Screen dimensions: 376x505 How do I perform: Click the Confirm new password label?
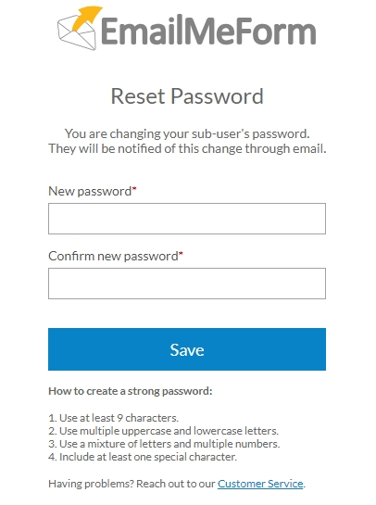[x=113, y=257]
